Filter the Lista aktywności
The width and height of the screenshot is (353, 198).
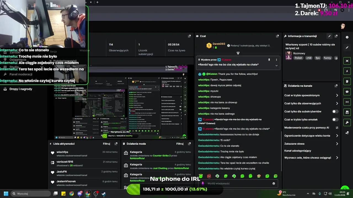pyautogui.click(x=106, y=144)
